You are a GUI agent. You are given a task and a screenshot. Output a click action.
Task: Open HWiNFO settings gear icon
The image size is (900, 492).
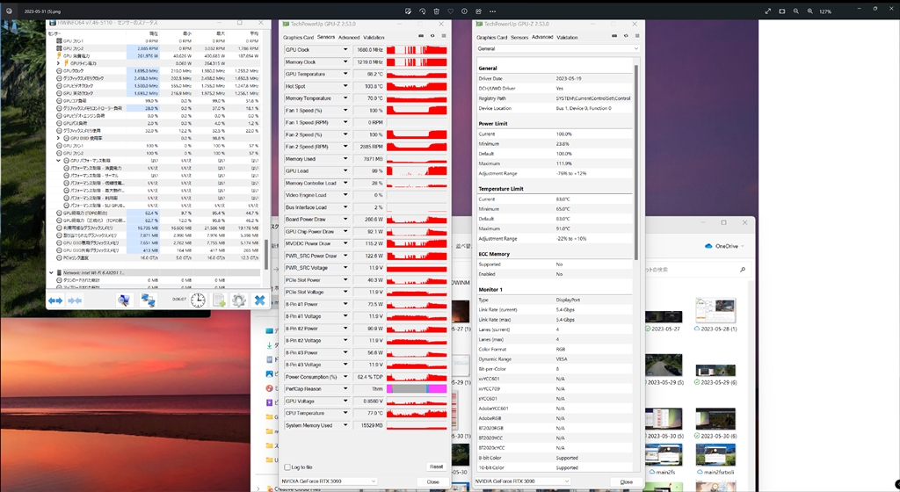coord(239,300)
